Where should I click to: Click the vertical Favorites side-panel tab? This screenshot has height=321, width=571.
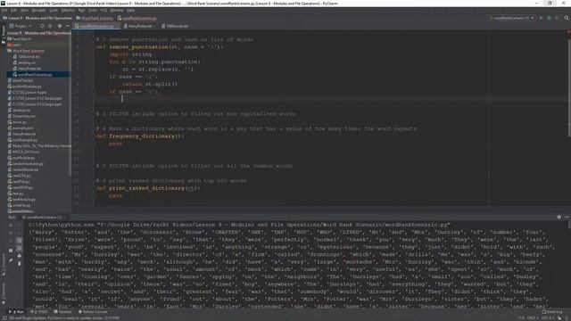point(4,293)
